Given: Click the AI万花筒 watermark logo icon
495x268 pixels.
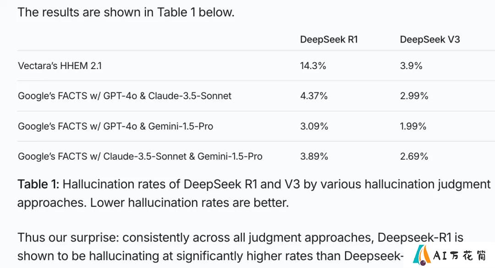Looking at the screenshot, I should coord(422,255).
